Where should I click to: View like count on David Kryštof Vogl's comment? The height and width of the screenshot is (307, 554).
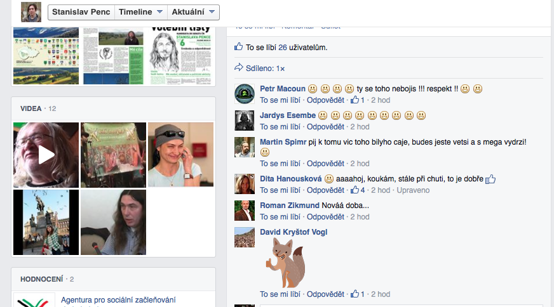(x=358, y=294)
